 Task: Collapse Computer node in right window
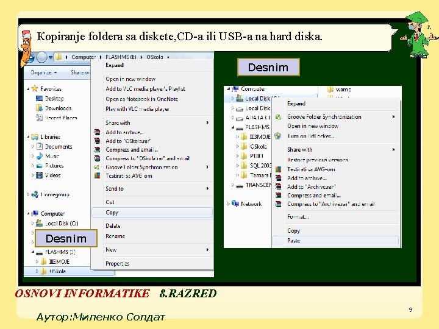[x=229, y=89]
